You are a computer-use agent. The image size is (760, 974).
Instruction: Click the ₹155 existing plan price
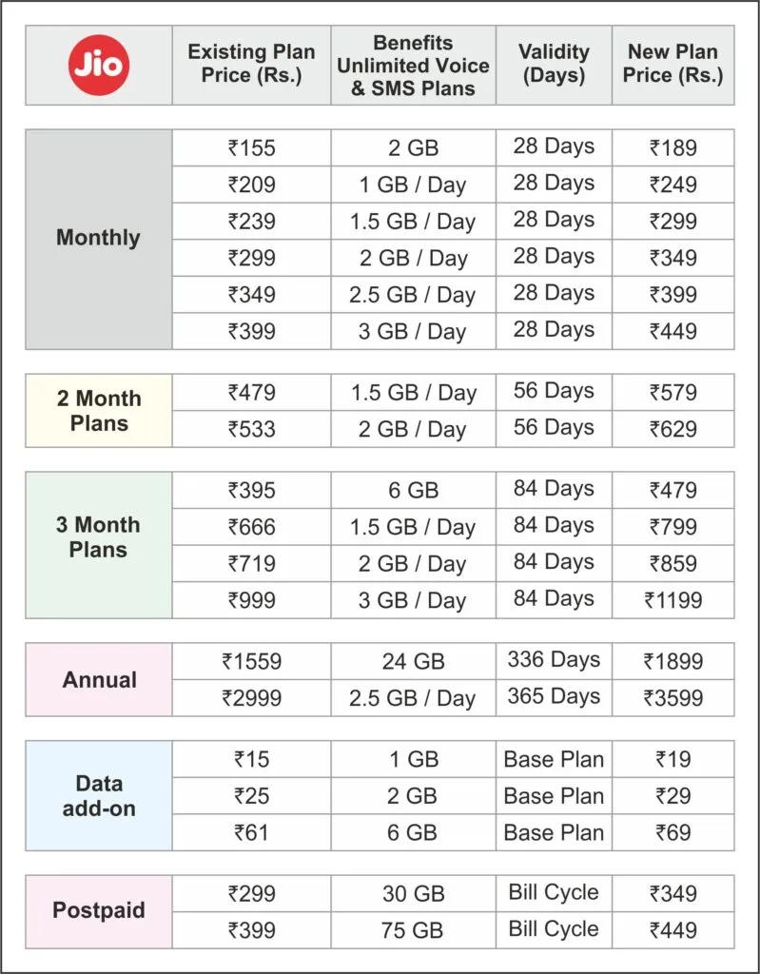pos(251,147)
